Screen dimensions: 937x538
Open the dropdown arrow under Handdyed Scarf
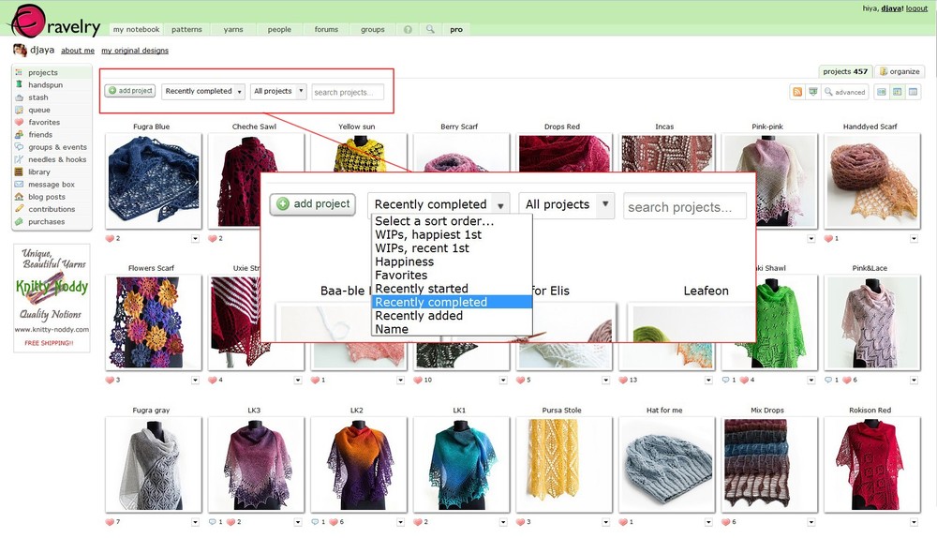pos(913,239)
